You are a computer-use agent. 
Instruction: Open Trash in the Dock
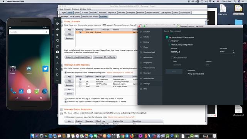[215, 136]
